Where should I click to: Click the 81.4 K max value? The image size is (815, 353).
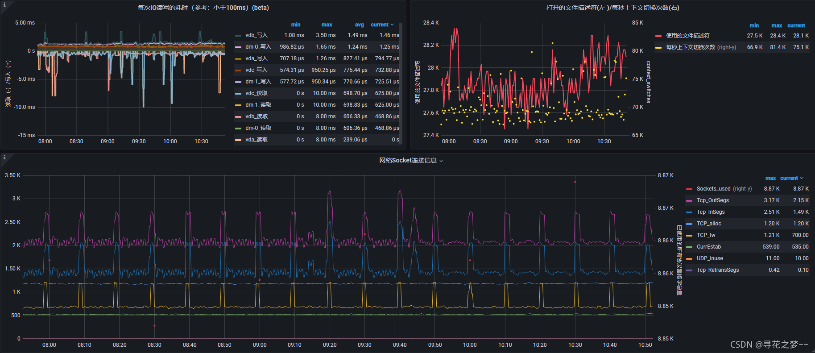coord(778,47)
